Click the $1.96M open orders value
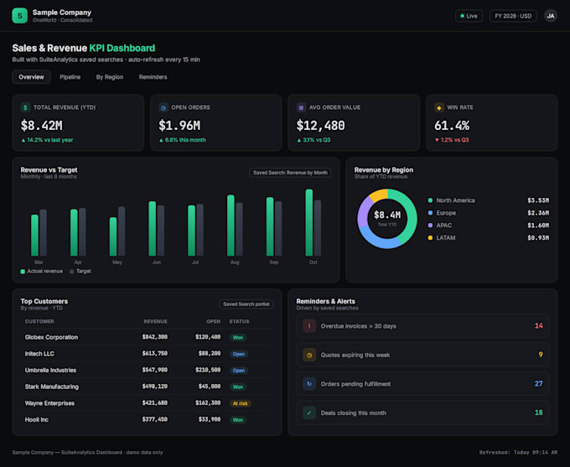Image resolution: width=570 pixels, height=467 pixels. pos(179,126)
